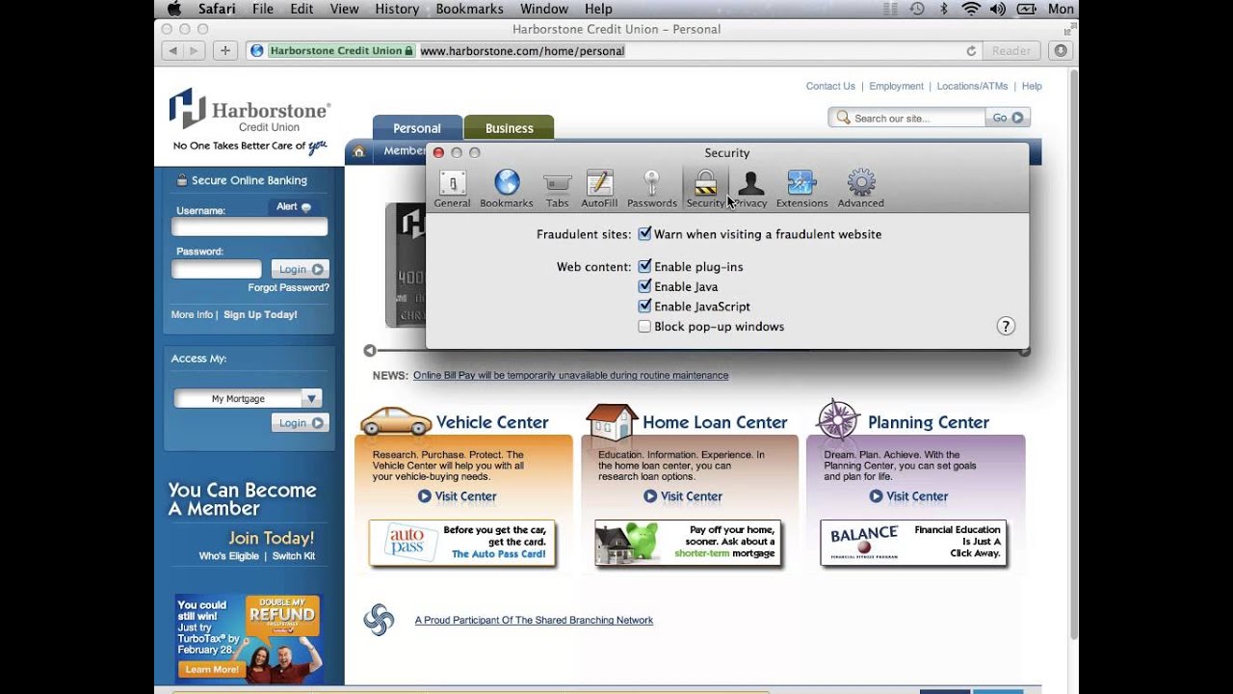The image size is (1233, 694).
Task: Toggle the Enable plug-ins checkbox
Action: pyautogui.click(x=644, y=266)
